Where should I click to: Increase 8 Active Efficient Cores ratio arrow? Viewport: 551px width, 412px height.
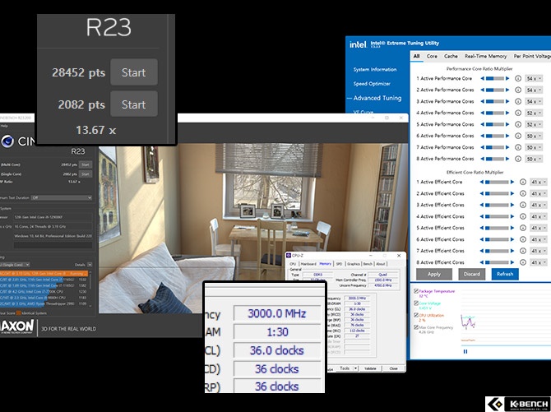[x=512, y=262]
